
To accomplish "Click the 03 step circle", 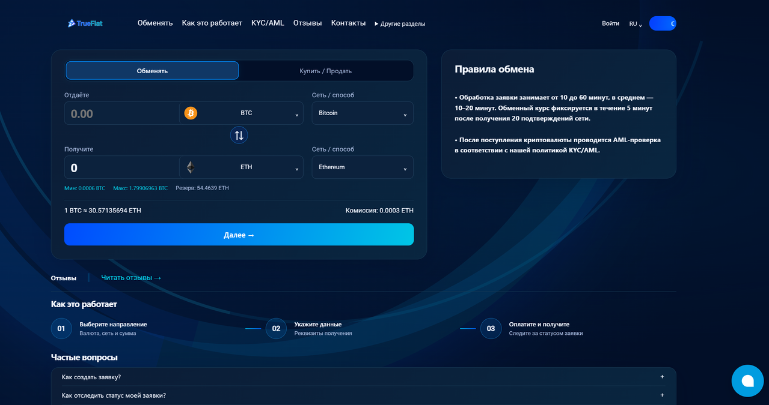I will 491,328.
